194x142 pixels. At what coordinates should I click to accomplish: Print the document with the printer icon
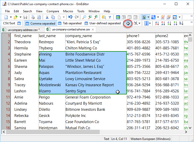pyautogui.click(x=33, y=17)
